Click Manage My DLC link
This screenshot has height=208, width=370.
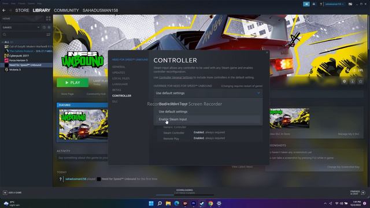pos(349,134)
